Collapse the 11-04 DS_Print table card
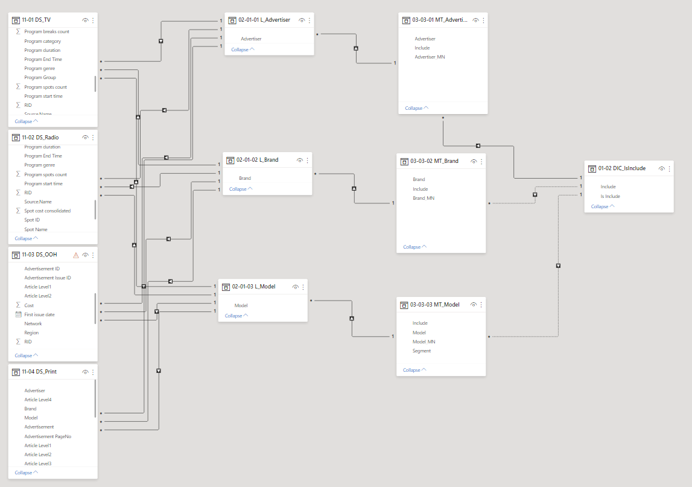The width and height of the screenshot is (692, 487). 27,473
